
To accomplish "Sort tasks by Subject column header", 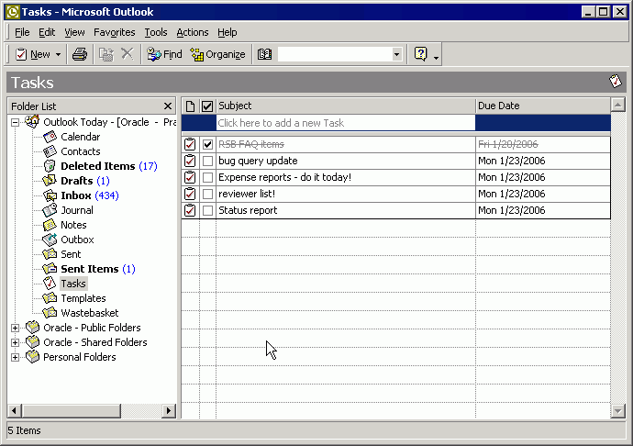I will coord(346,106).
